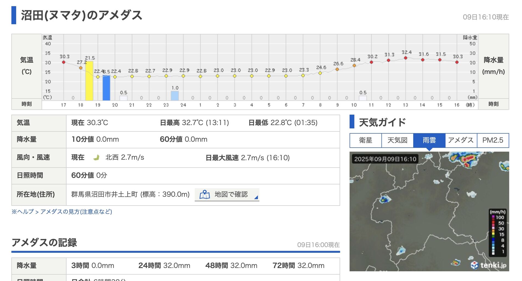This screenshot has width=522, height=281.
Task: Click the 72時間 32.0mm record value
Action: click(x=298, y=266)
